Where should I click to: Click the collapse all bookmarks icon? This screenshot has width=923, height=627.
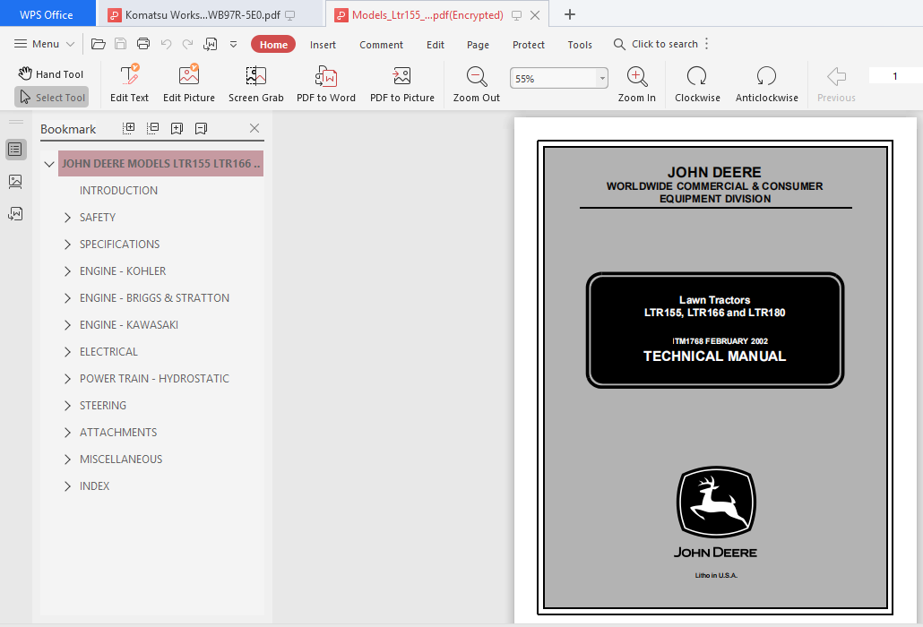pyautogui.click(x=152, y=128)
